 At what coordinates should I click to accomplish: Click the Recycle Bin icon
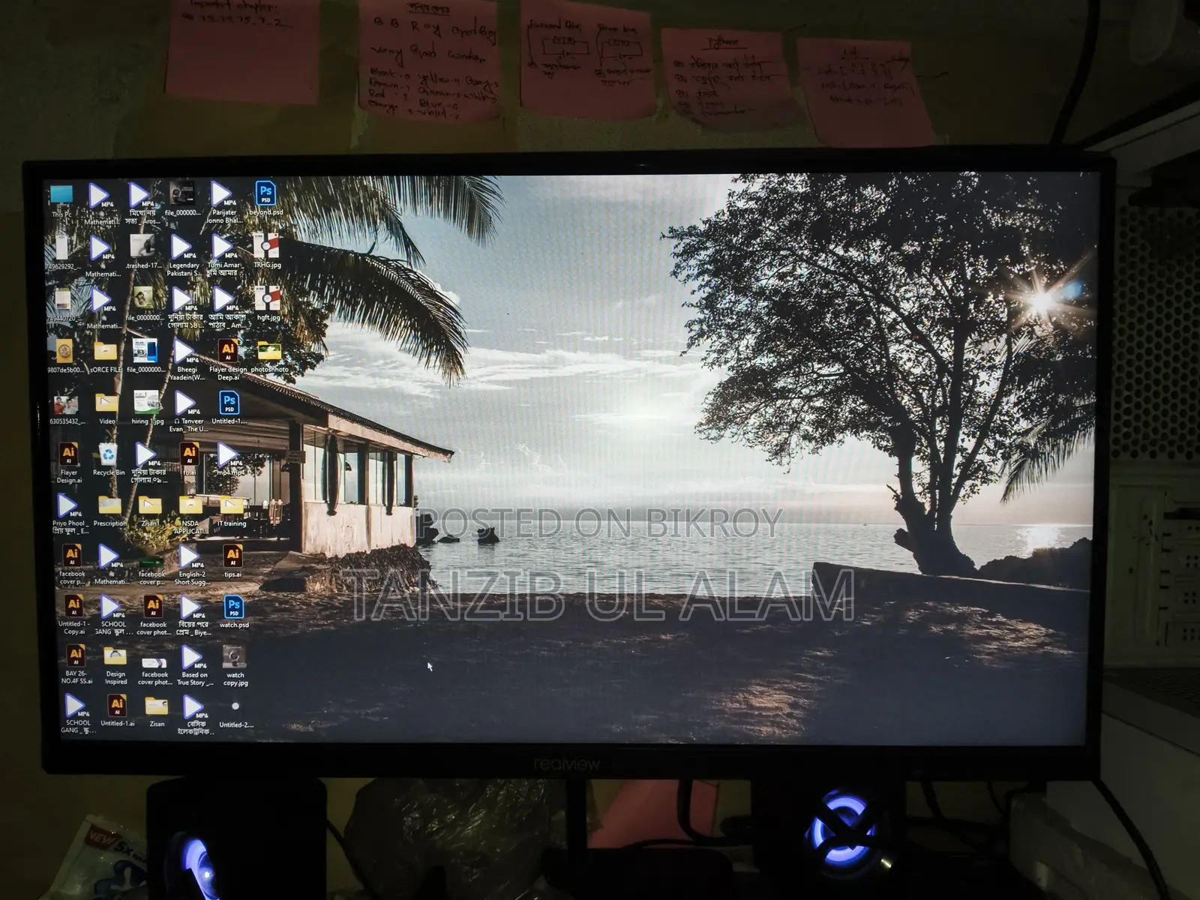[x=109, y=460]
